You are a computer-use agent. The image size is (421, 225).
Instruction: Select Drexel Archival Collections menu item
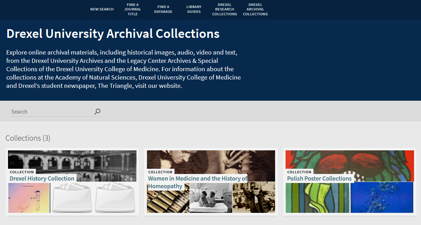tap(255, 9)
